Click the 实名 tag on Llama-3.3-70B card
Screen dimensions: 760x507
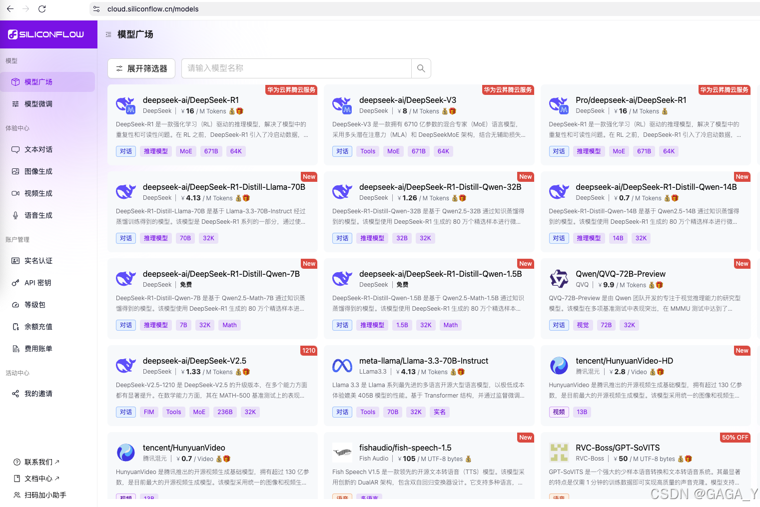(440, 412)
